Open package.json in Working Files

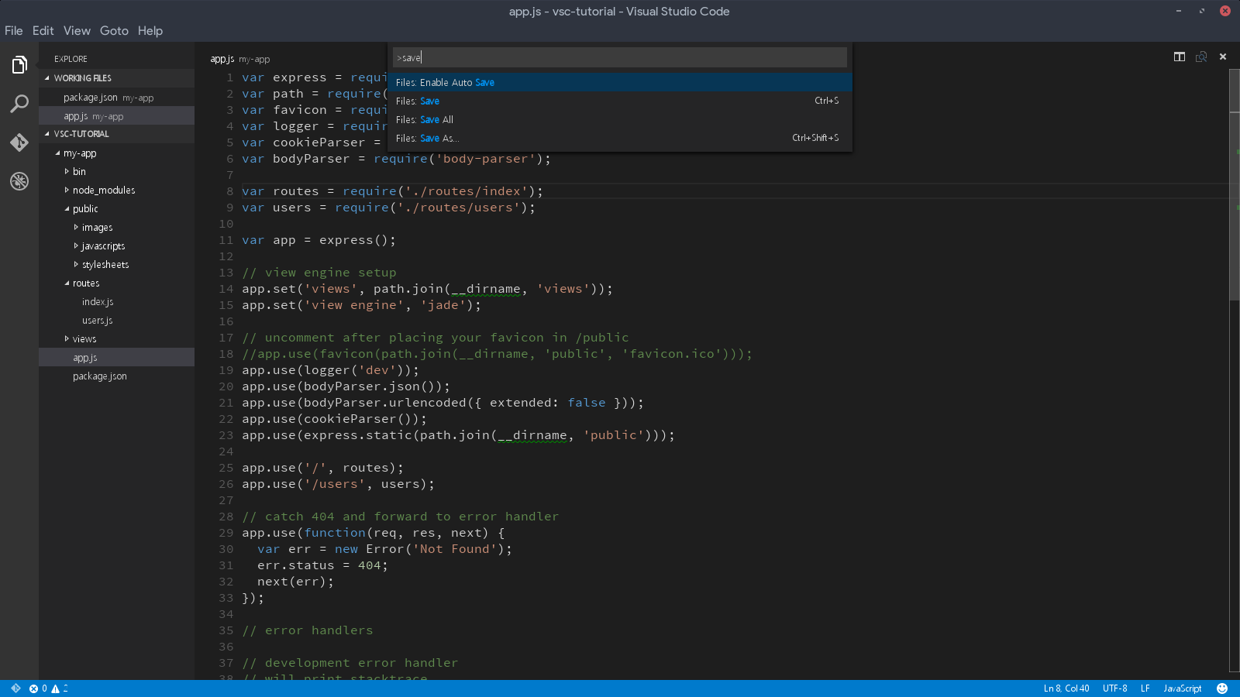coord(116,98)
